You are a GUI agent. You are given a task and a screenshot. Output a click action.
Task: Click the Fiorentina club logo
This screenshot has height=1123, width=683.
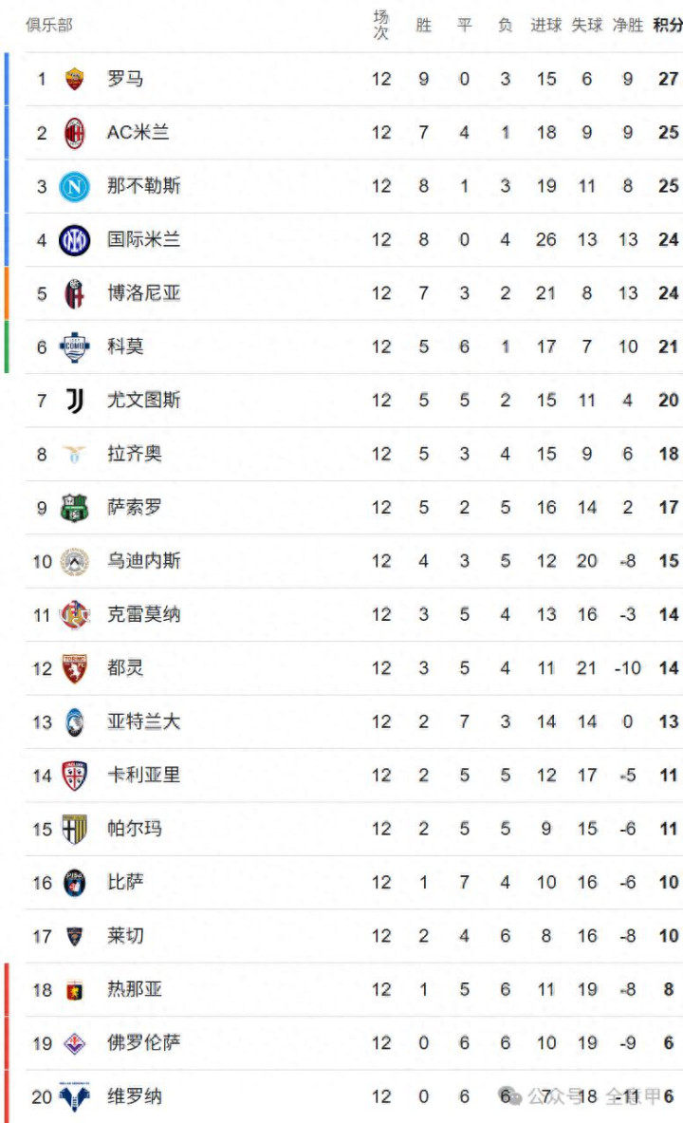coord(74,1043)
